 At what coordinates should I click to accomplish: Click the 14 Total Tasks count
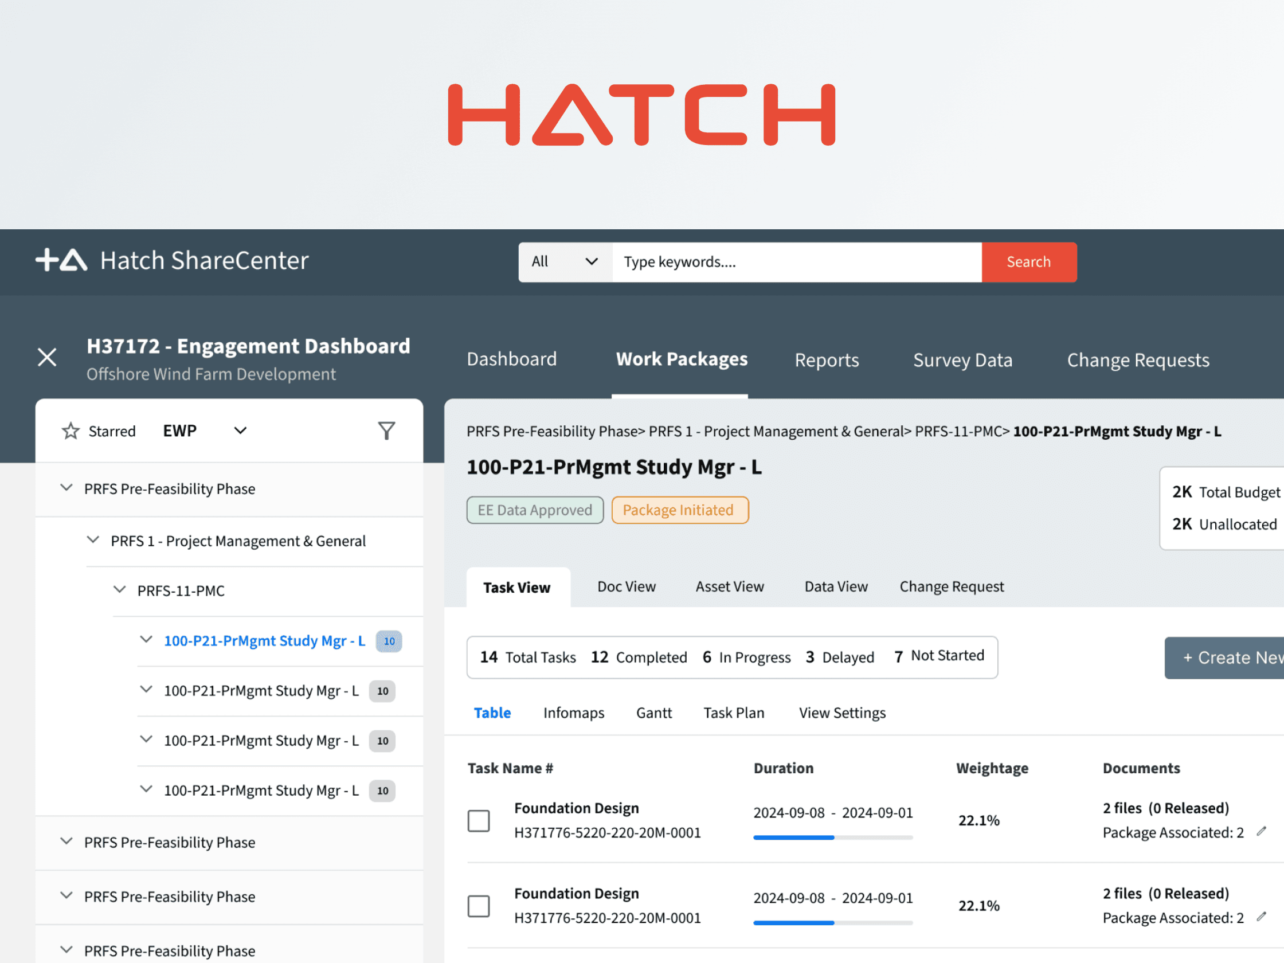[x=528, y=657]
